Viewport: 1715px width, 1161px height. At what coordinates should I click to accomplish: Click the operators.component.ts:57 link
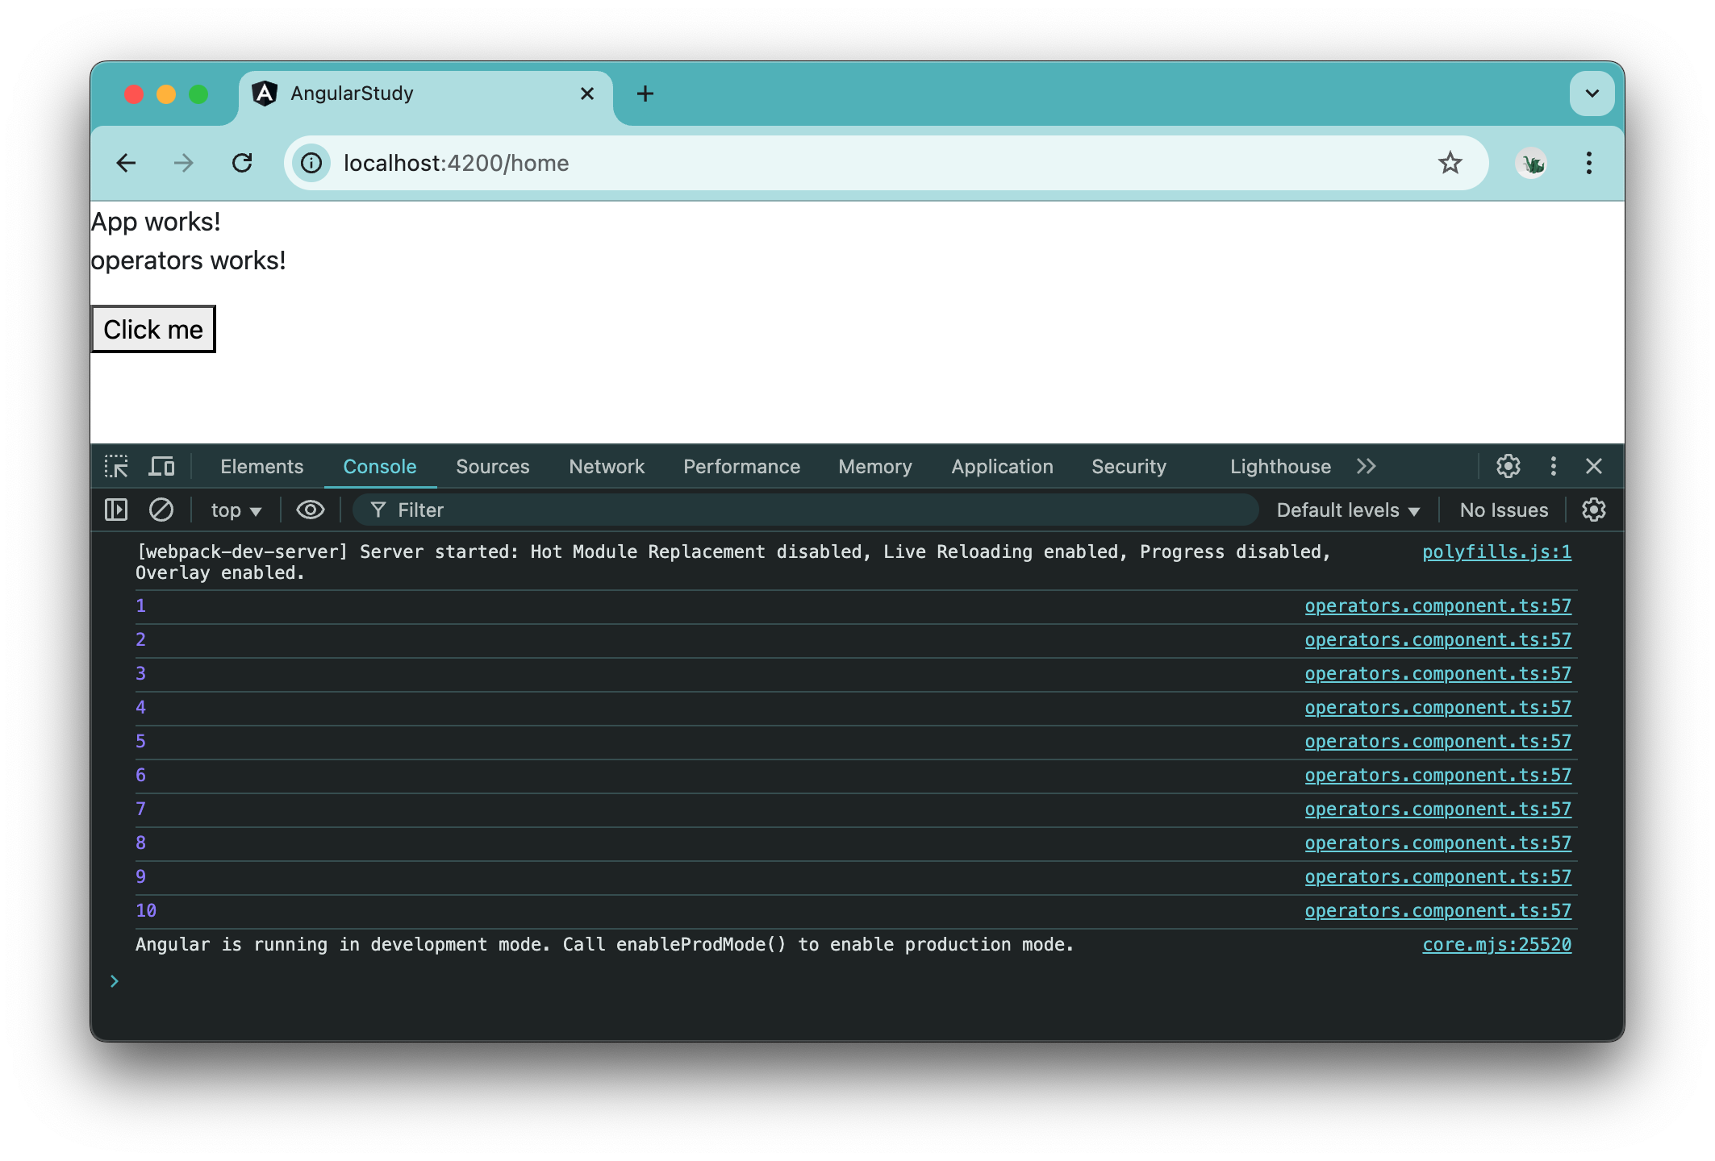(x=1437, y=605)
